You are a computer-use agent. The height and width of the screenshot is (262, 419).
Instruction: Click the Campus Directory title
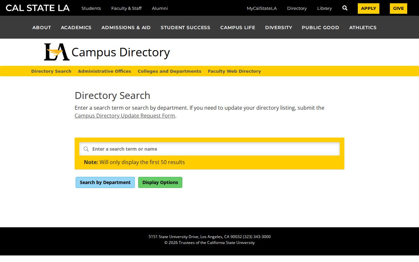tap(121, 52)
